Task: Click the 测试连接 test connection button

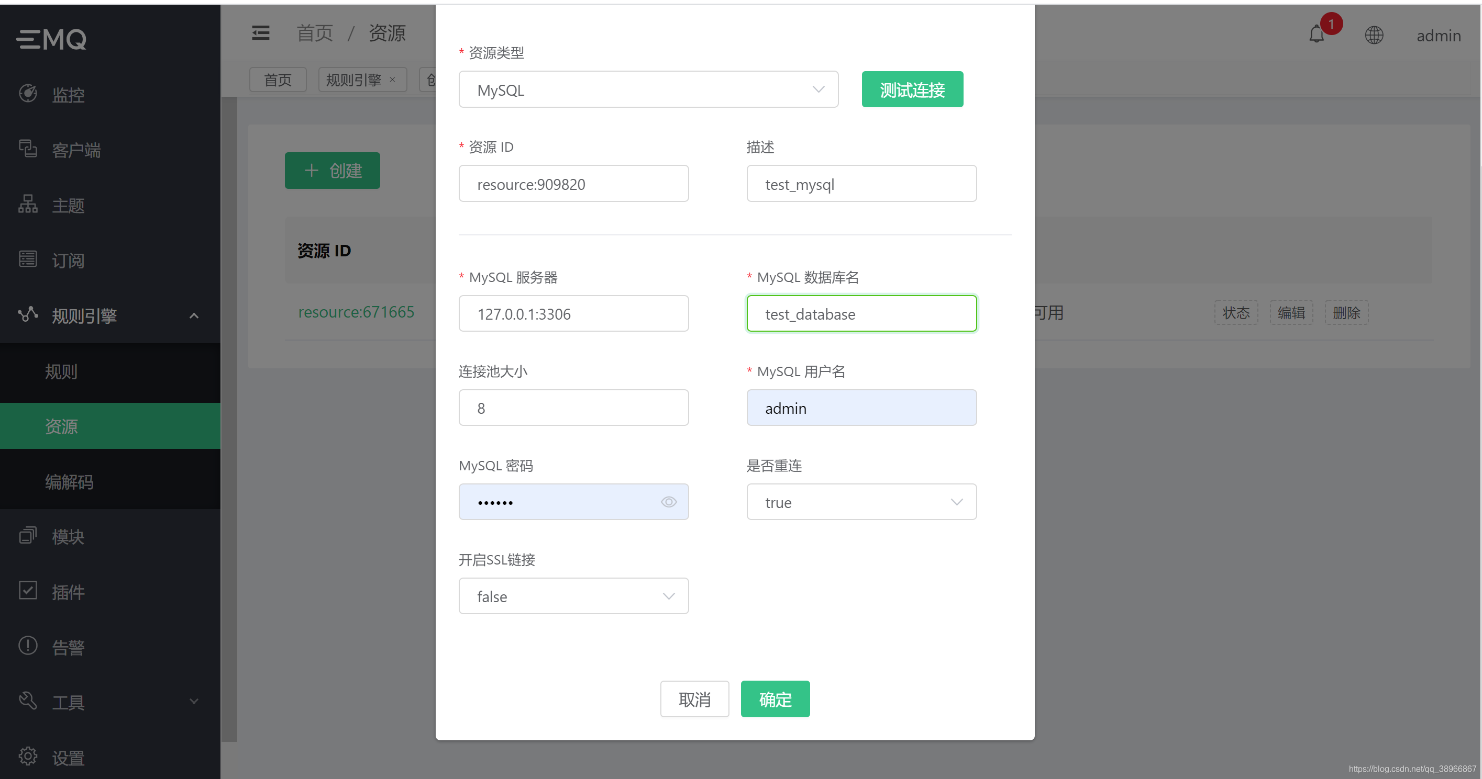Action: point(912,89)
